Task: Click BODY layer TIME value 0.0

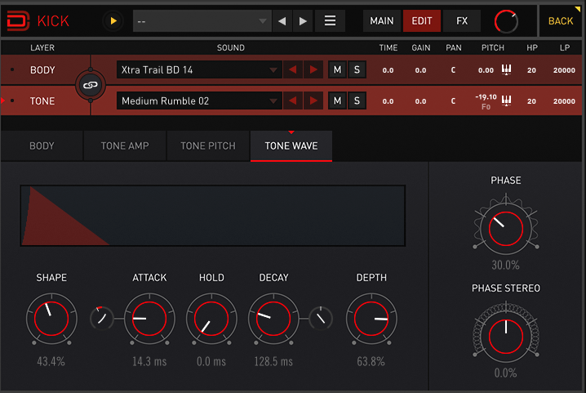Action: click(388, 70)
